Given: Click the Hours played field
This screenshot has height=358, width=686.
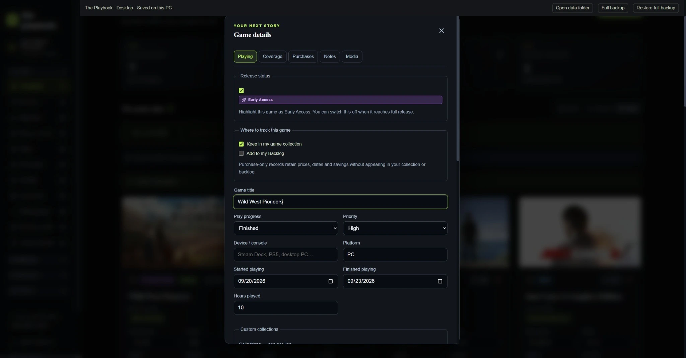Looking at the screenshot, I should (x=286, y=308).
